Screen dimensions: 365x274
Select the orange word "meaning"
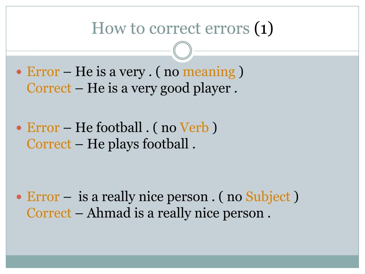[209, 72]
